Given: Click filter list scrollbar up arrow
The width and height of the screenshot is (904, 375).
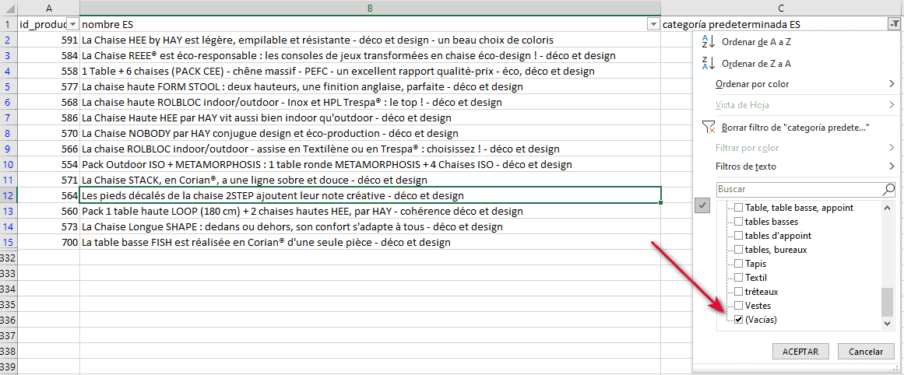Looking at the screenshot, I should [888, 206].
